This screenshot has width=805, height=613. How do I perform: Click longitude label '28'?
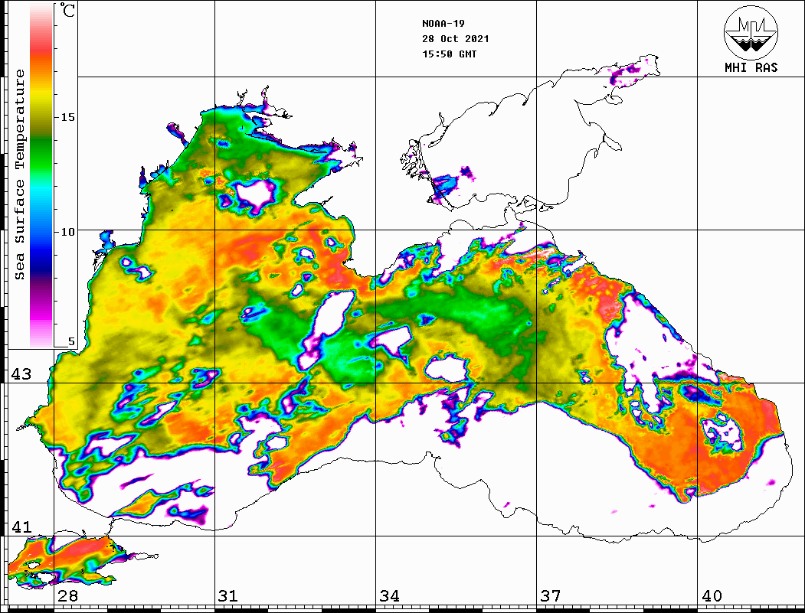(x=67, y=596)
